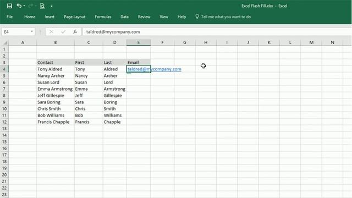The width and height of the screenshot is (352, 198).
Task: Select the Sara Boring cell
Action: click(56, 102)
